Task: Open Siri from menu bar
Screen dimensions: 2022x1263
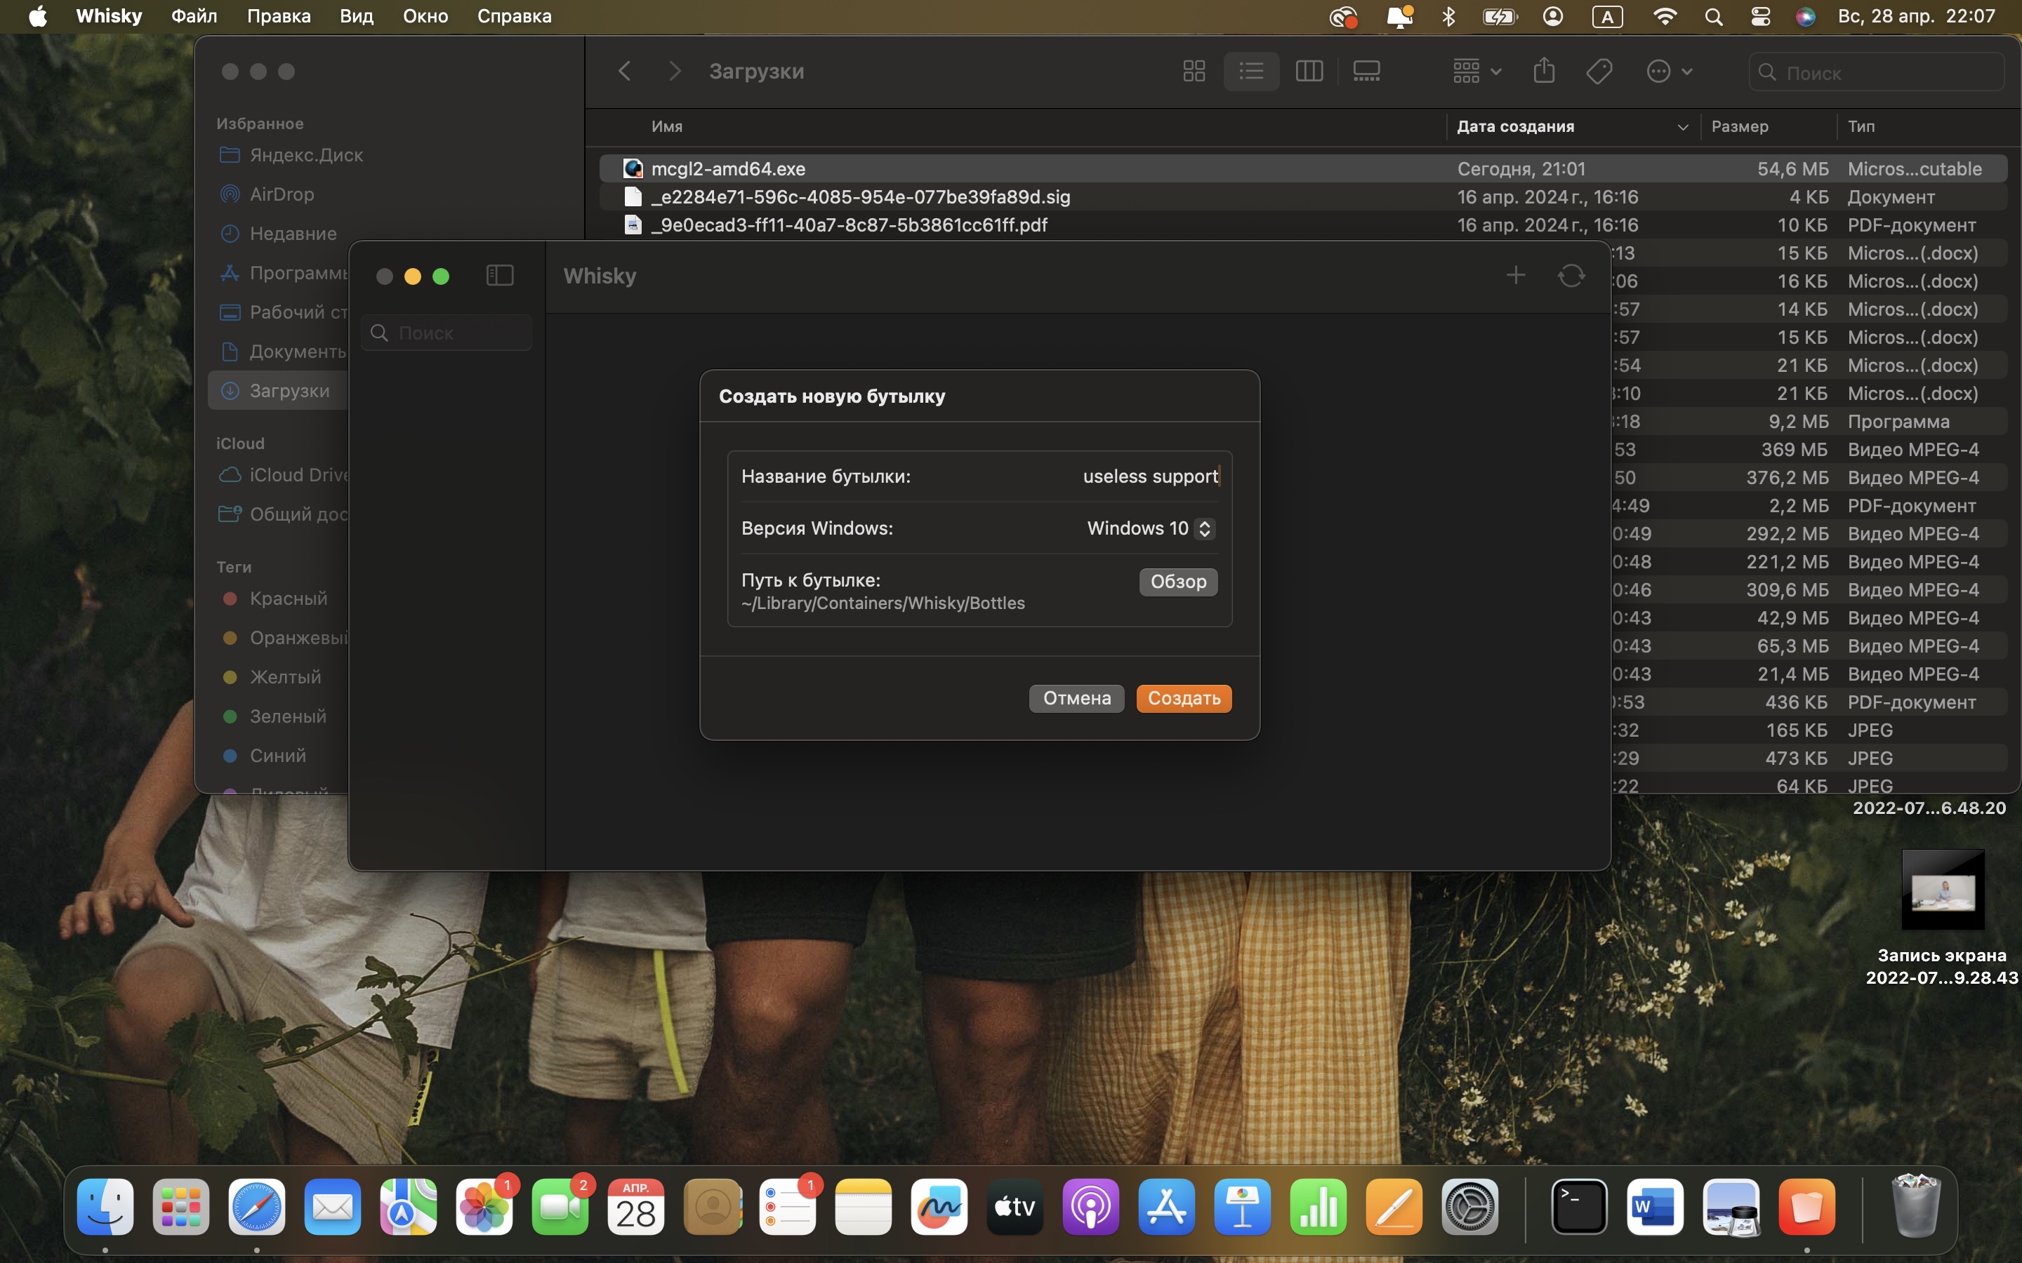Action: [1806, 17]
